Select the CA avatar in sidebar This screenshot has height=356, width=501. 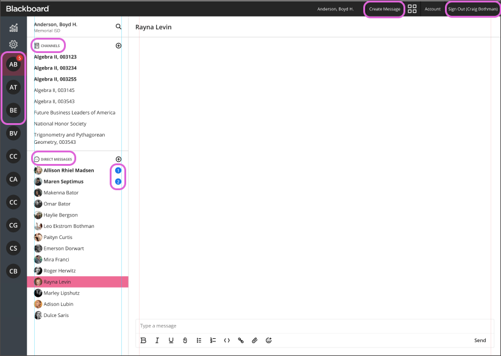tap(13, 179)
